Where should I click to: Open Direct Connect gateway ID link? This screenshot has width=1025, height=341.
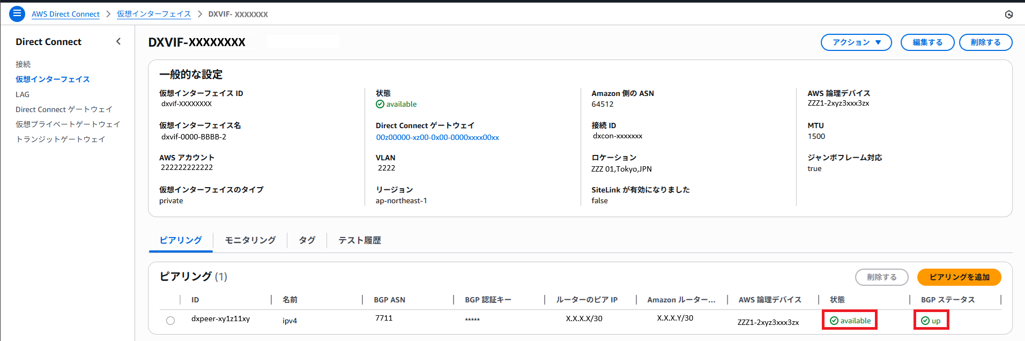pos(437,137)
